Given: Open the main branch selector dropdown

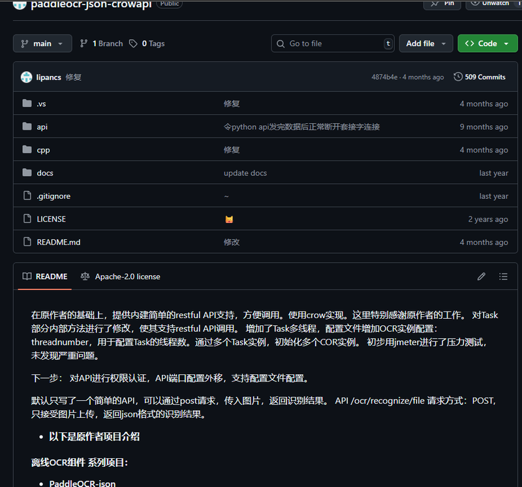Looking at the screenshot, I should click(x=42, y=44).
